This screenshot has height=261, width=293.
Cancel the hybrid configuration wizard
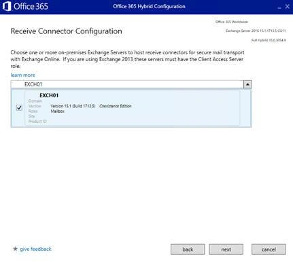pos(269,249)
